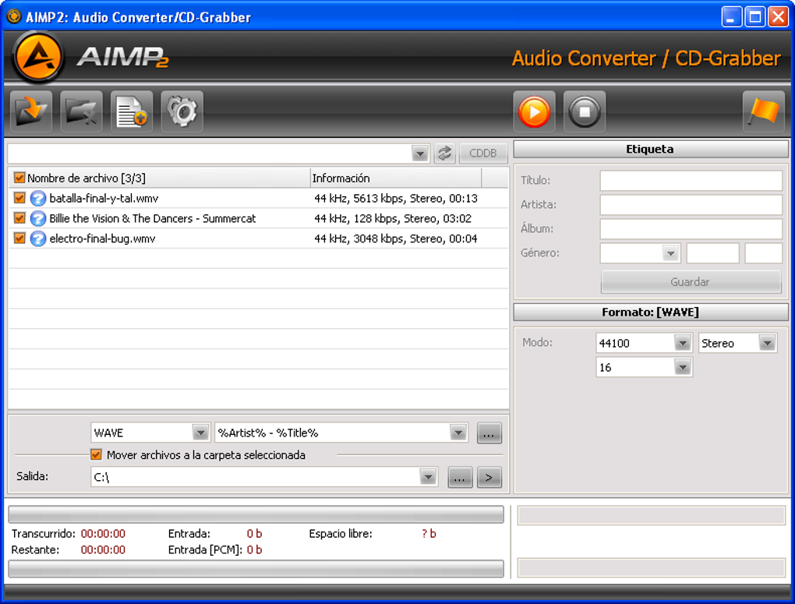The height and width of the screenshot is (604, 795).
Task: Click the first field right of Género dropdown
Action: point(712,253)
